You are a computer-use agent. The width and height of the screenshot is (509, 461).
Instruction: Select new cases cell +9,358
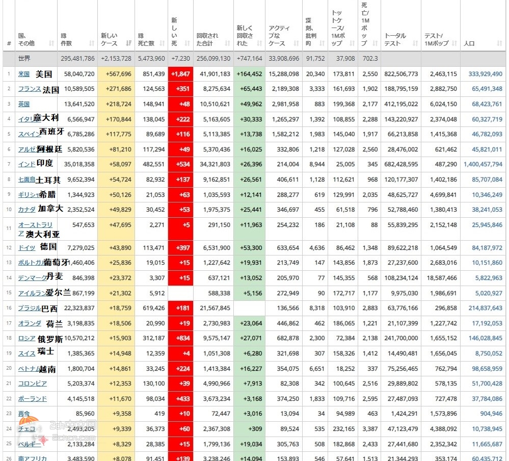[x=116, y=414]
